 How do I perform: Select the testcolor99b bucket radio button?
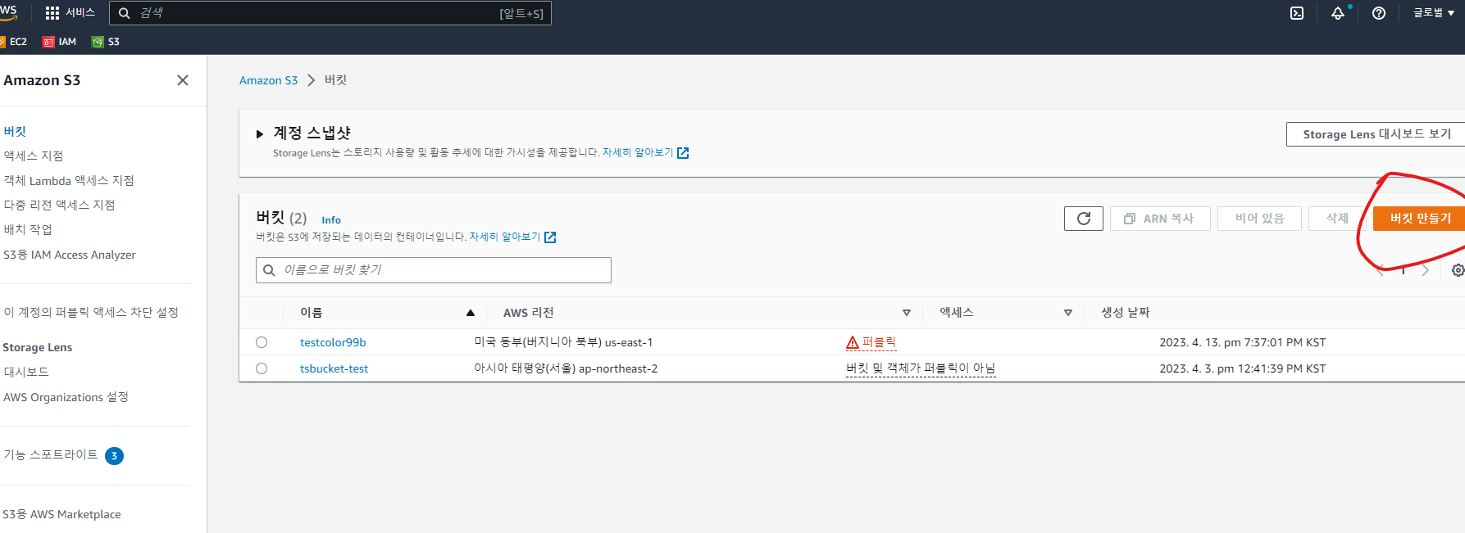(x=262, y=342)
